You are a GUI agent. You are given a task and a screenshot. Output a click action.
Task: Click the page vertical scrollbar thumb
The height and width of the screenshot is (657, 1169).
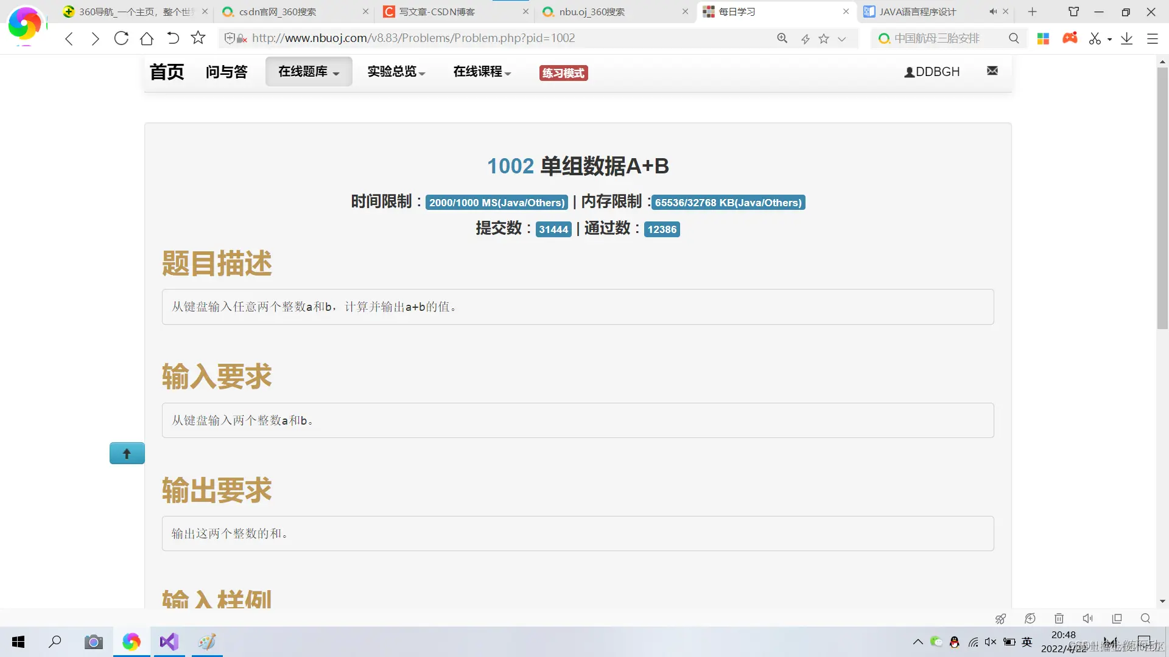point(1162,198)
